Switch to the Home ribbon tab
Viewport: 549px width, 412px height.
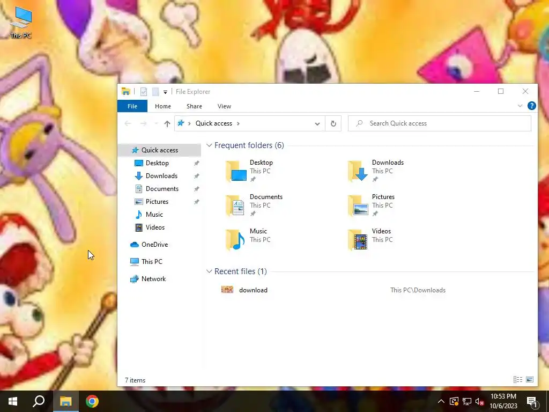coord(163,106)
